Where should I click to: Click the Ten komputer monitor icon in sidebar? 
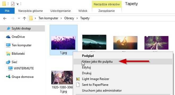(8, 45)
